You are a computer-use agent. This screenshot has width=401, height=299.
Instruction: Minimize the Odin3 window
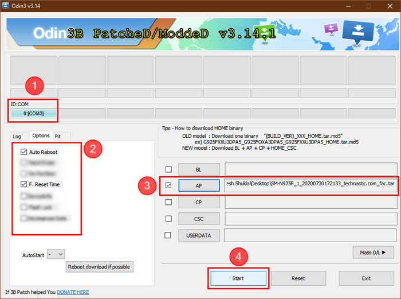click(x=348, y=6)
